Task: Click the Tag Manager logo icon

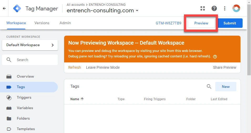Action: (17, 8)
